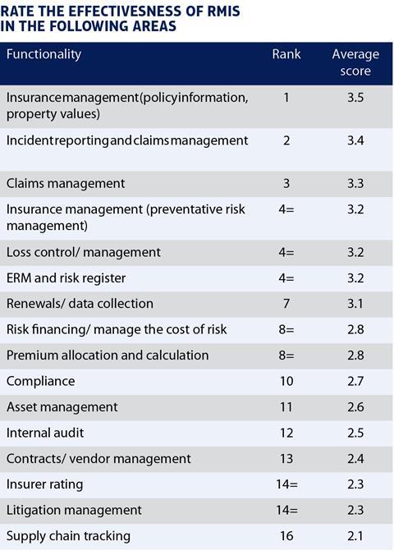
Task: Click the Functionality column header
Action: click(44, 54)
